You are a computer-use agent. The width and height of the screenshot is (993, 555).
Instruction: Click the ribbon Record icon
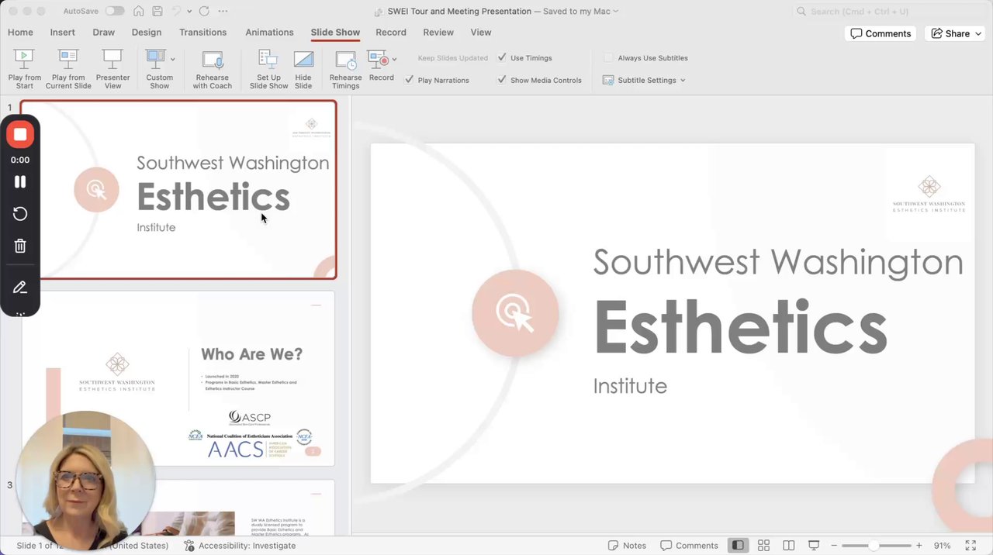[378, 60]
